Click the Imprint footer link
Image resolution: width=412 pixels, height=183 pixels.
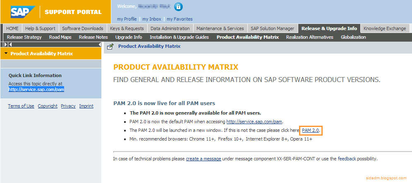point(86,106)
